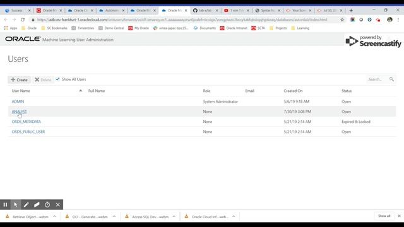404x227 pixels.
Task: Open the SCTA bookmark
Action: pos(258,28)
